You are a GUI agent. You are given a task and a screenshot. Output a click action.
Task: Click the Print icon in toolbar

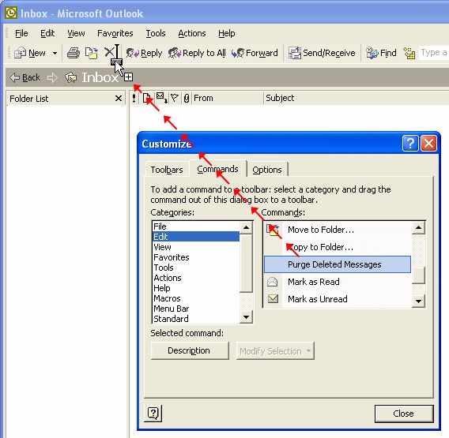(74, 53)
